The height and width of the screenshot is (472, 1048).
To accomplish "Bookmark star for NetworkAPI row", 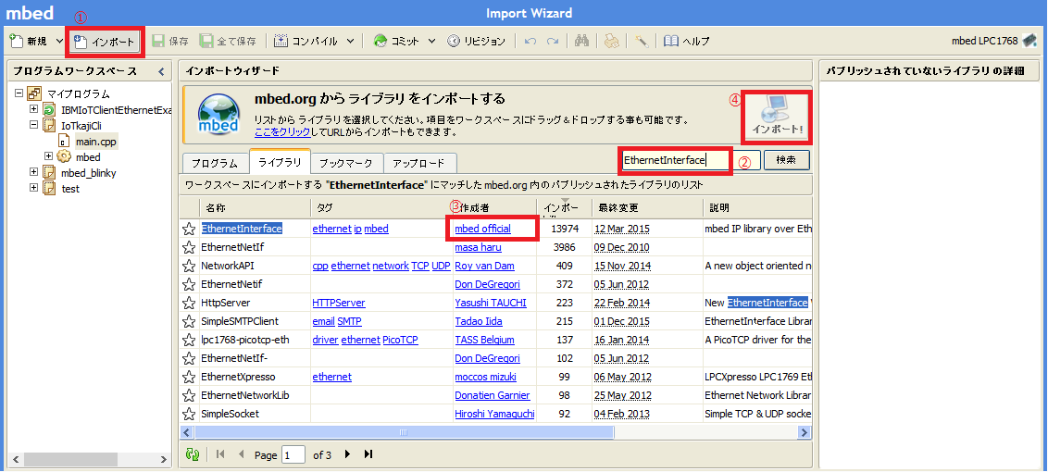I will tap(189, 267).
